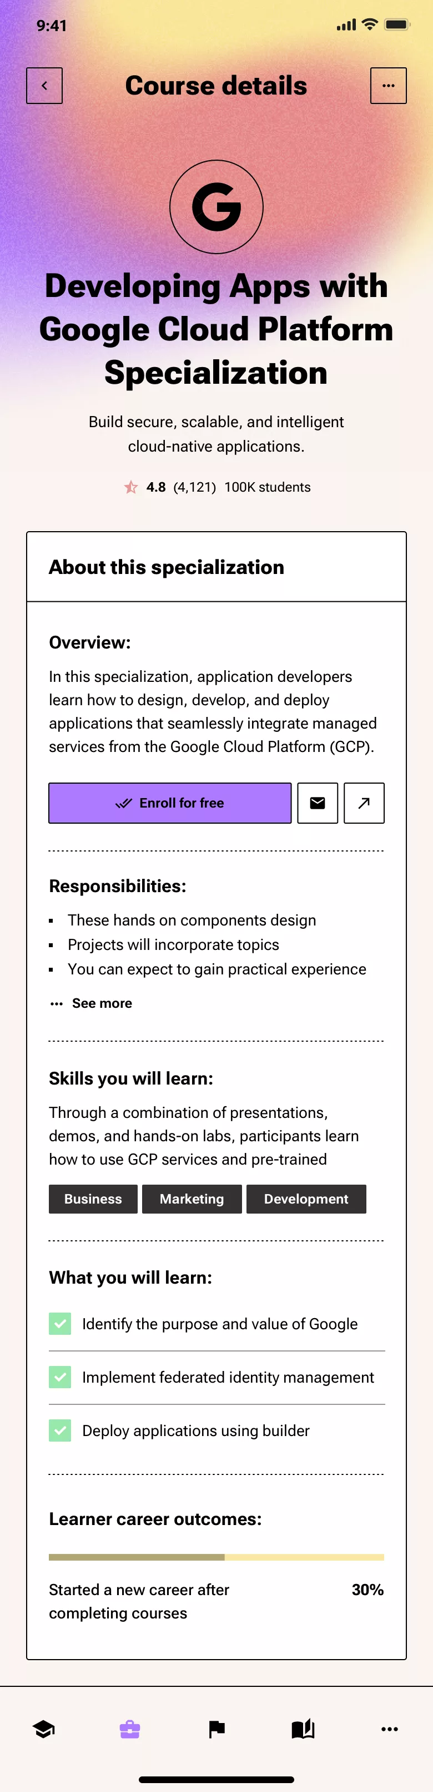Open the external share arrow icon

point(364,803)
